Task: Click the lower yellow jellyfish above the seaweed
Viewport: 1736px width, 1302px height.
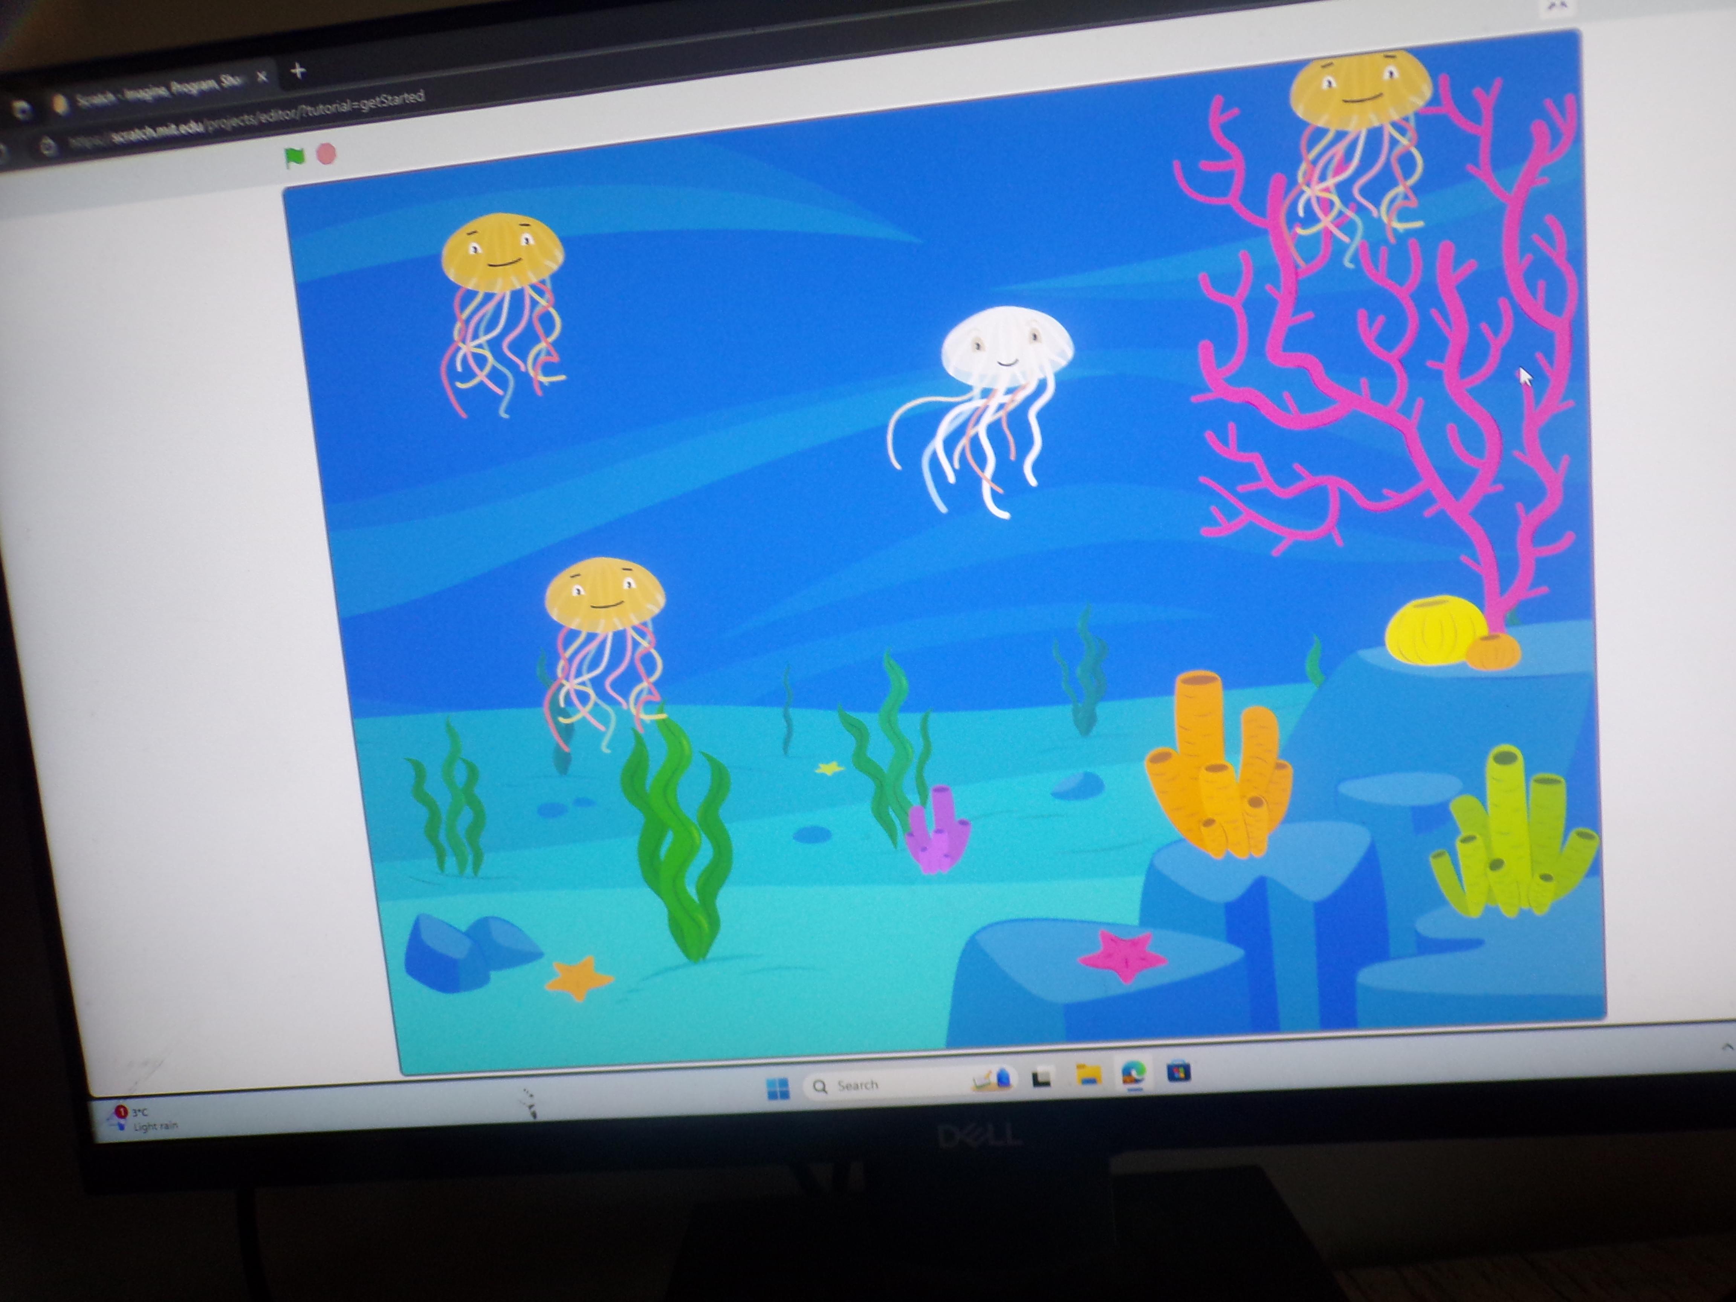Action: [x=604, y=596]
